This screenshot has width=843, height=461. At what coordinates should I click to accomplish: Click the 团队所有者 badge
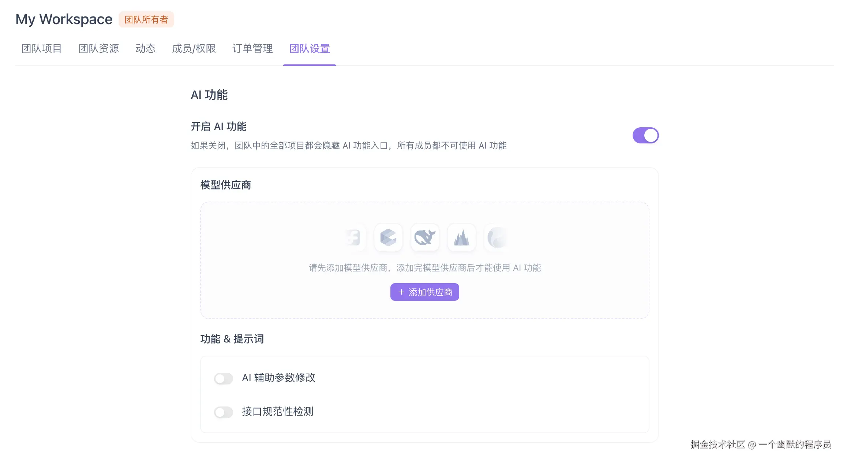[x=146, y=19]
